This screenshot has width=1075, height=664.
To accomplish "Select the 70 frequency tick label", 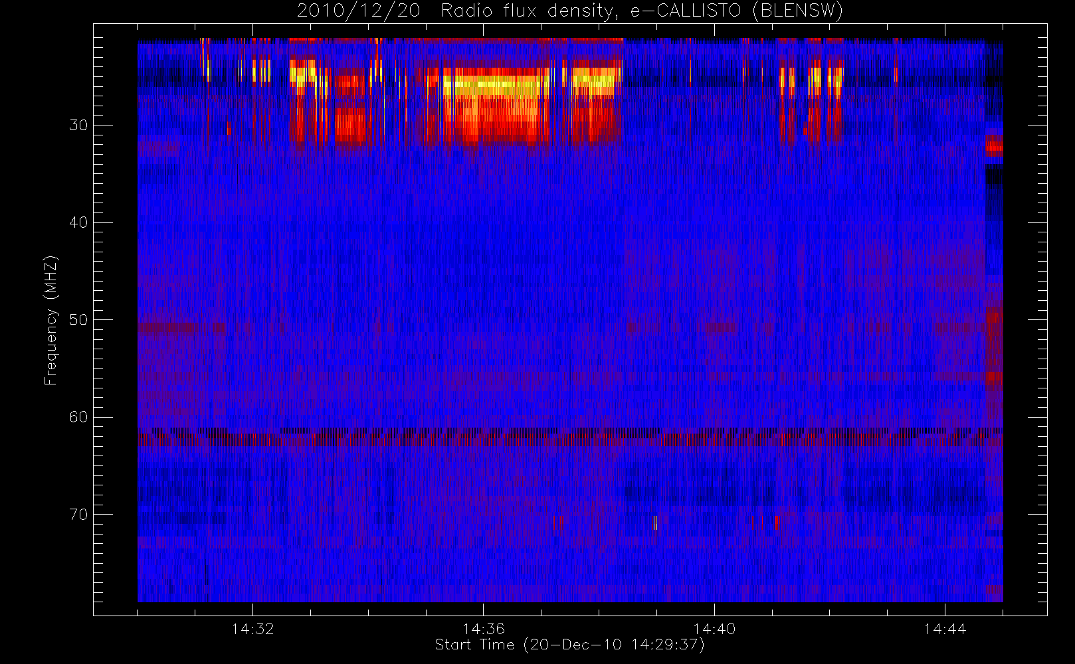I will pos(78,515).
